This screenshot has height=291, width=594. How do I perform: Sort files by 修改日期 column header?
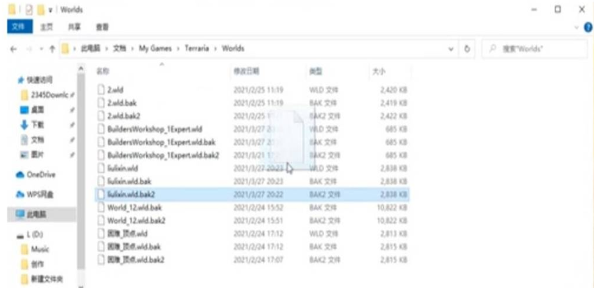pos(246,71)
